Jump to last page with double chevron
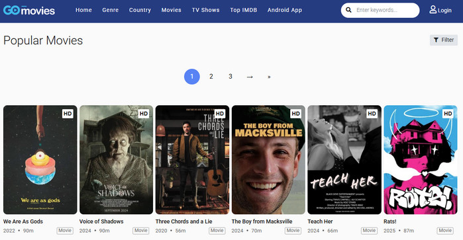The image size is (463, 240). [269, 77]
